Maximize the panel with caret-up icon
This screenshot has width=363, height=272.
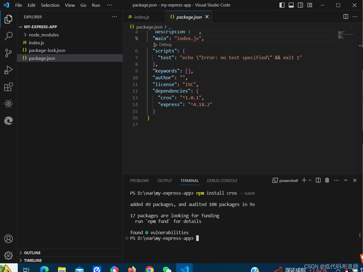point(345,180)
